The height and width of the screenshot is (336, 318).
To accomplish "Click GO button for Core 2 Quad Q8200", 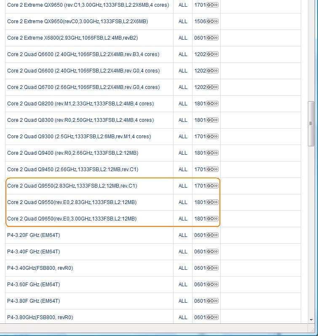I will click(x=212, y=104).
